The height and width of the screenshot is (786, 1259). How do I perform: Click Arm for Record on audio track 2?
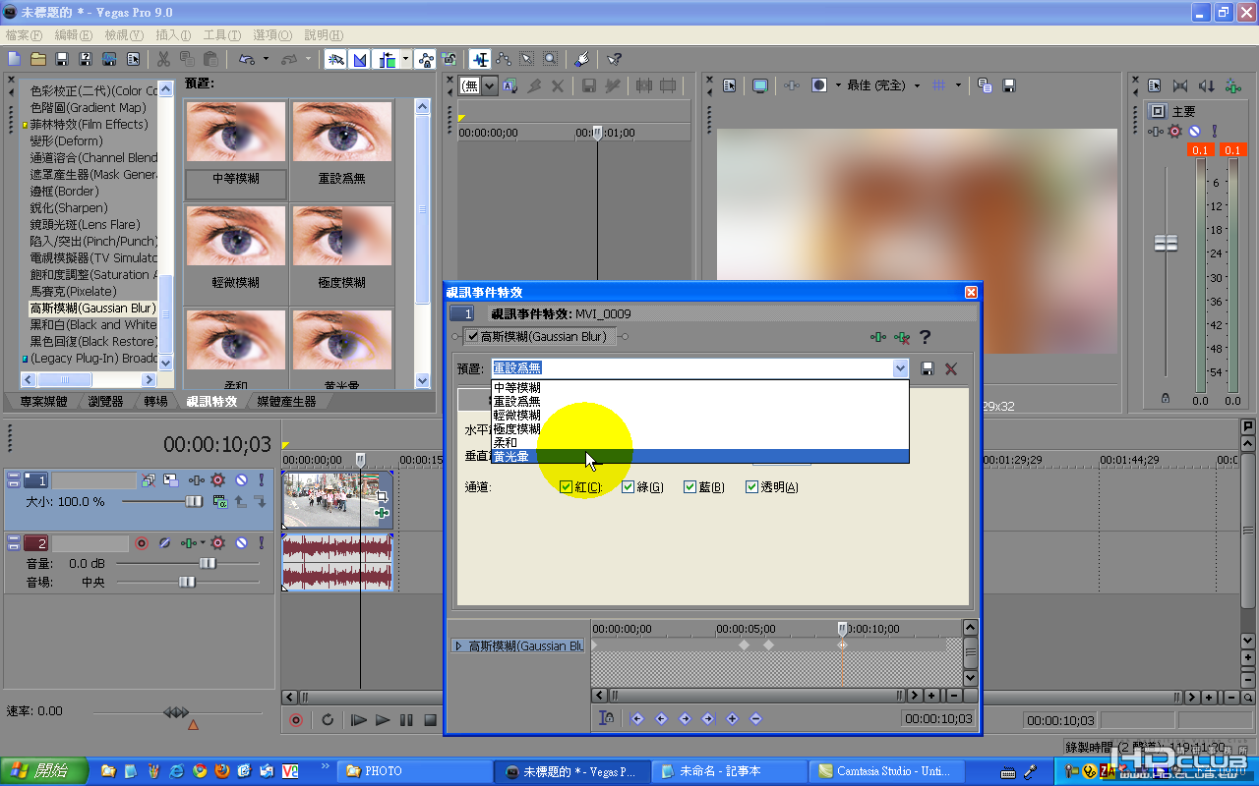pyautogui.click(x=141, y=543)
